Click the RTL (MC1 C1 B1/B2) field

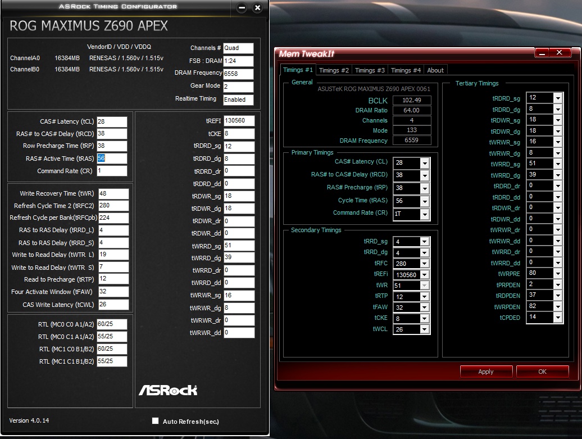tap(112, 361)
